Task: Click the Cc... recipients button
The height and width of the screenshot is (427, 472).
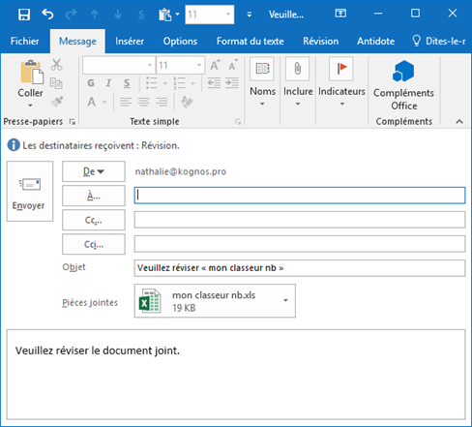Action: [94, 220]
